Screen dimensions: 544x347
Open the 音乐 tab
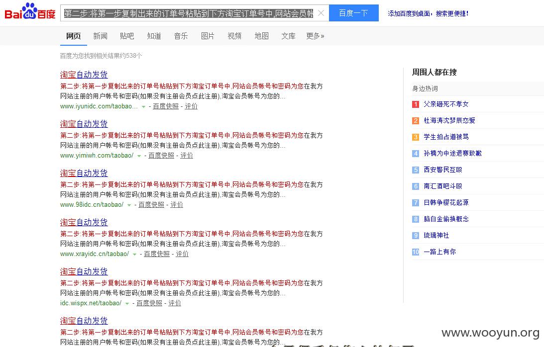[x=181, y=36]
